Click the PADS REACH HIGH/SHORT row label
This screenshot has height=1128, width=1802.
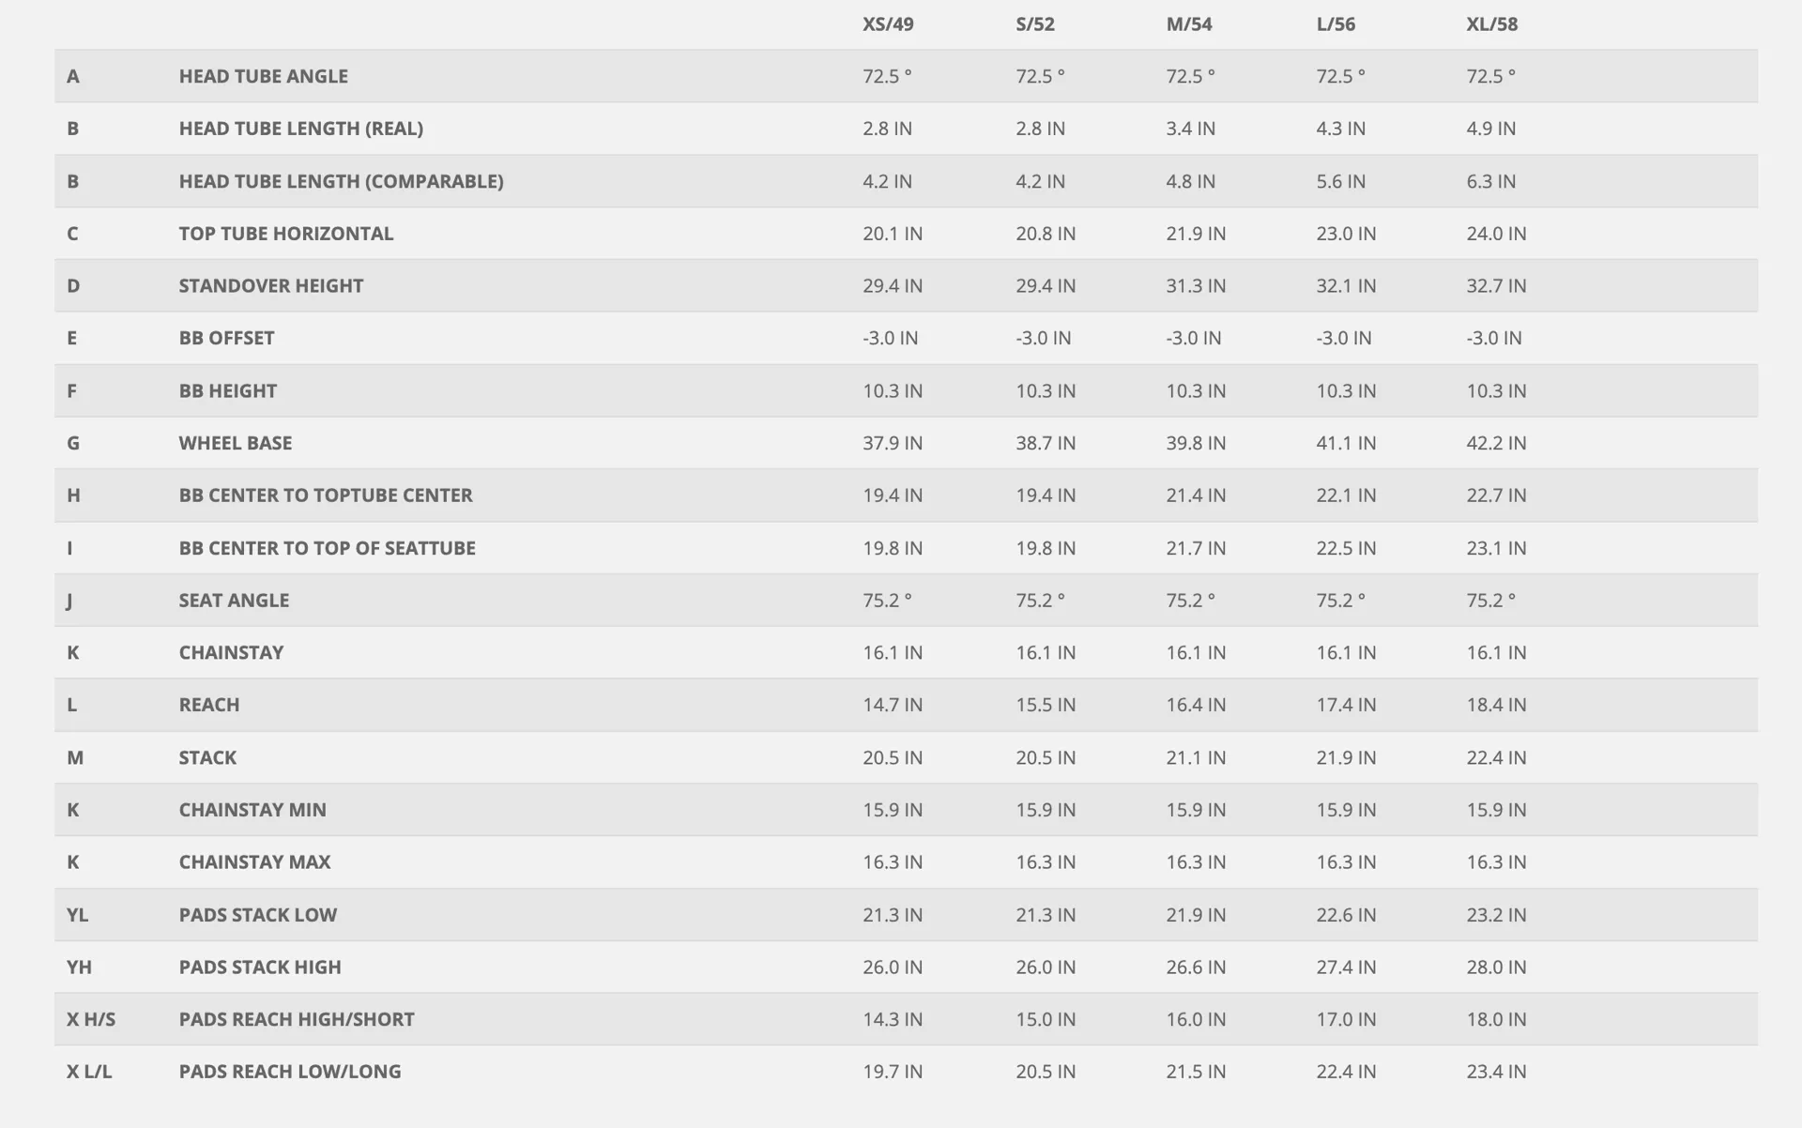tap(297, 1019)
